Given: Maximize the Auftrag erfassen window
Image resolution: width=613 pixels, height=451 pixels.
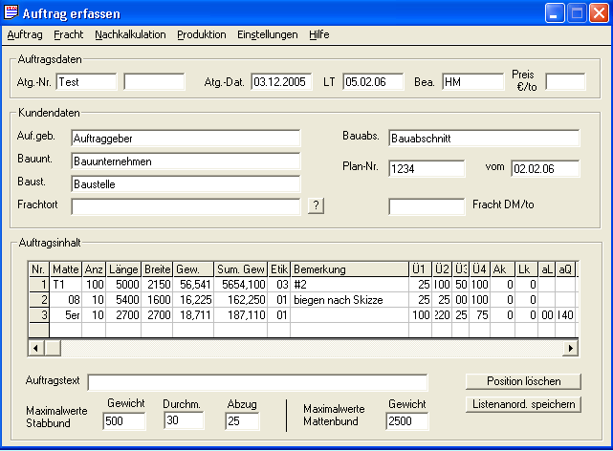Looking at the screenshot, I should point(577,12).
